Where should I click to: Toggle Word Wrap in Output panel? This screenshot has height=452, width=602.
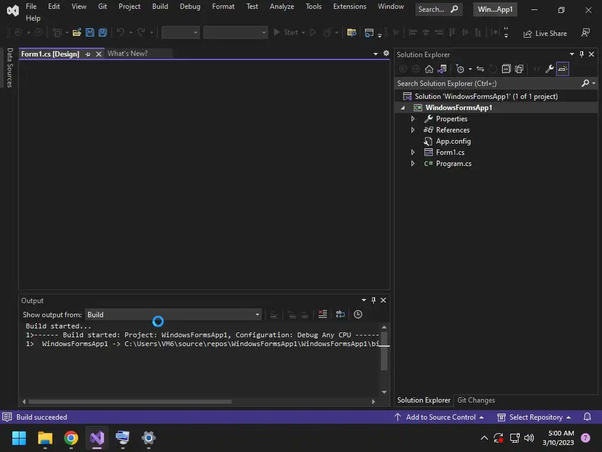coord(340,314)
